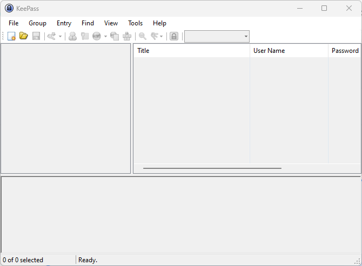This screenshot has width=362, height=266.
Task: Open the View menu
Action: tap(111, 23)
